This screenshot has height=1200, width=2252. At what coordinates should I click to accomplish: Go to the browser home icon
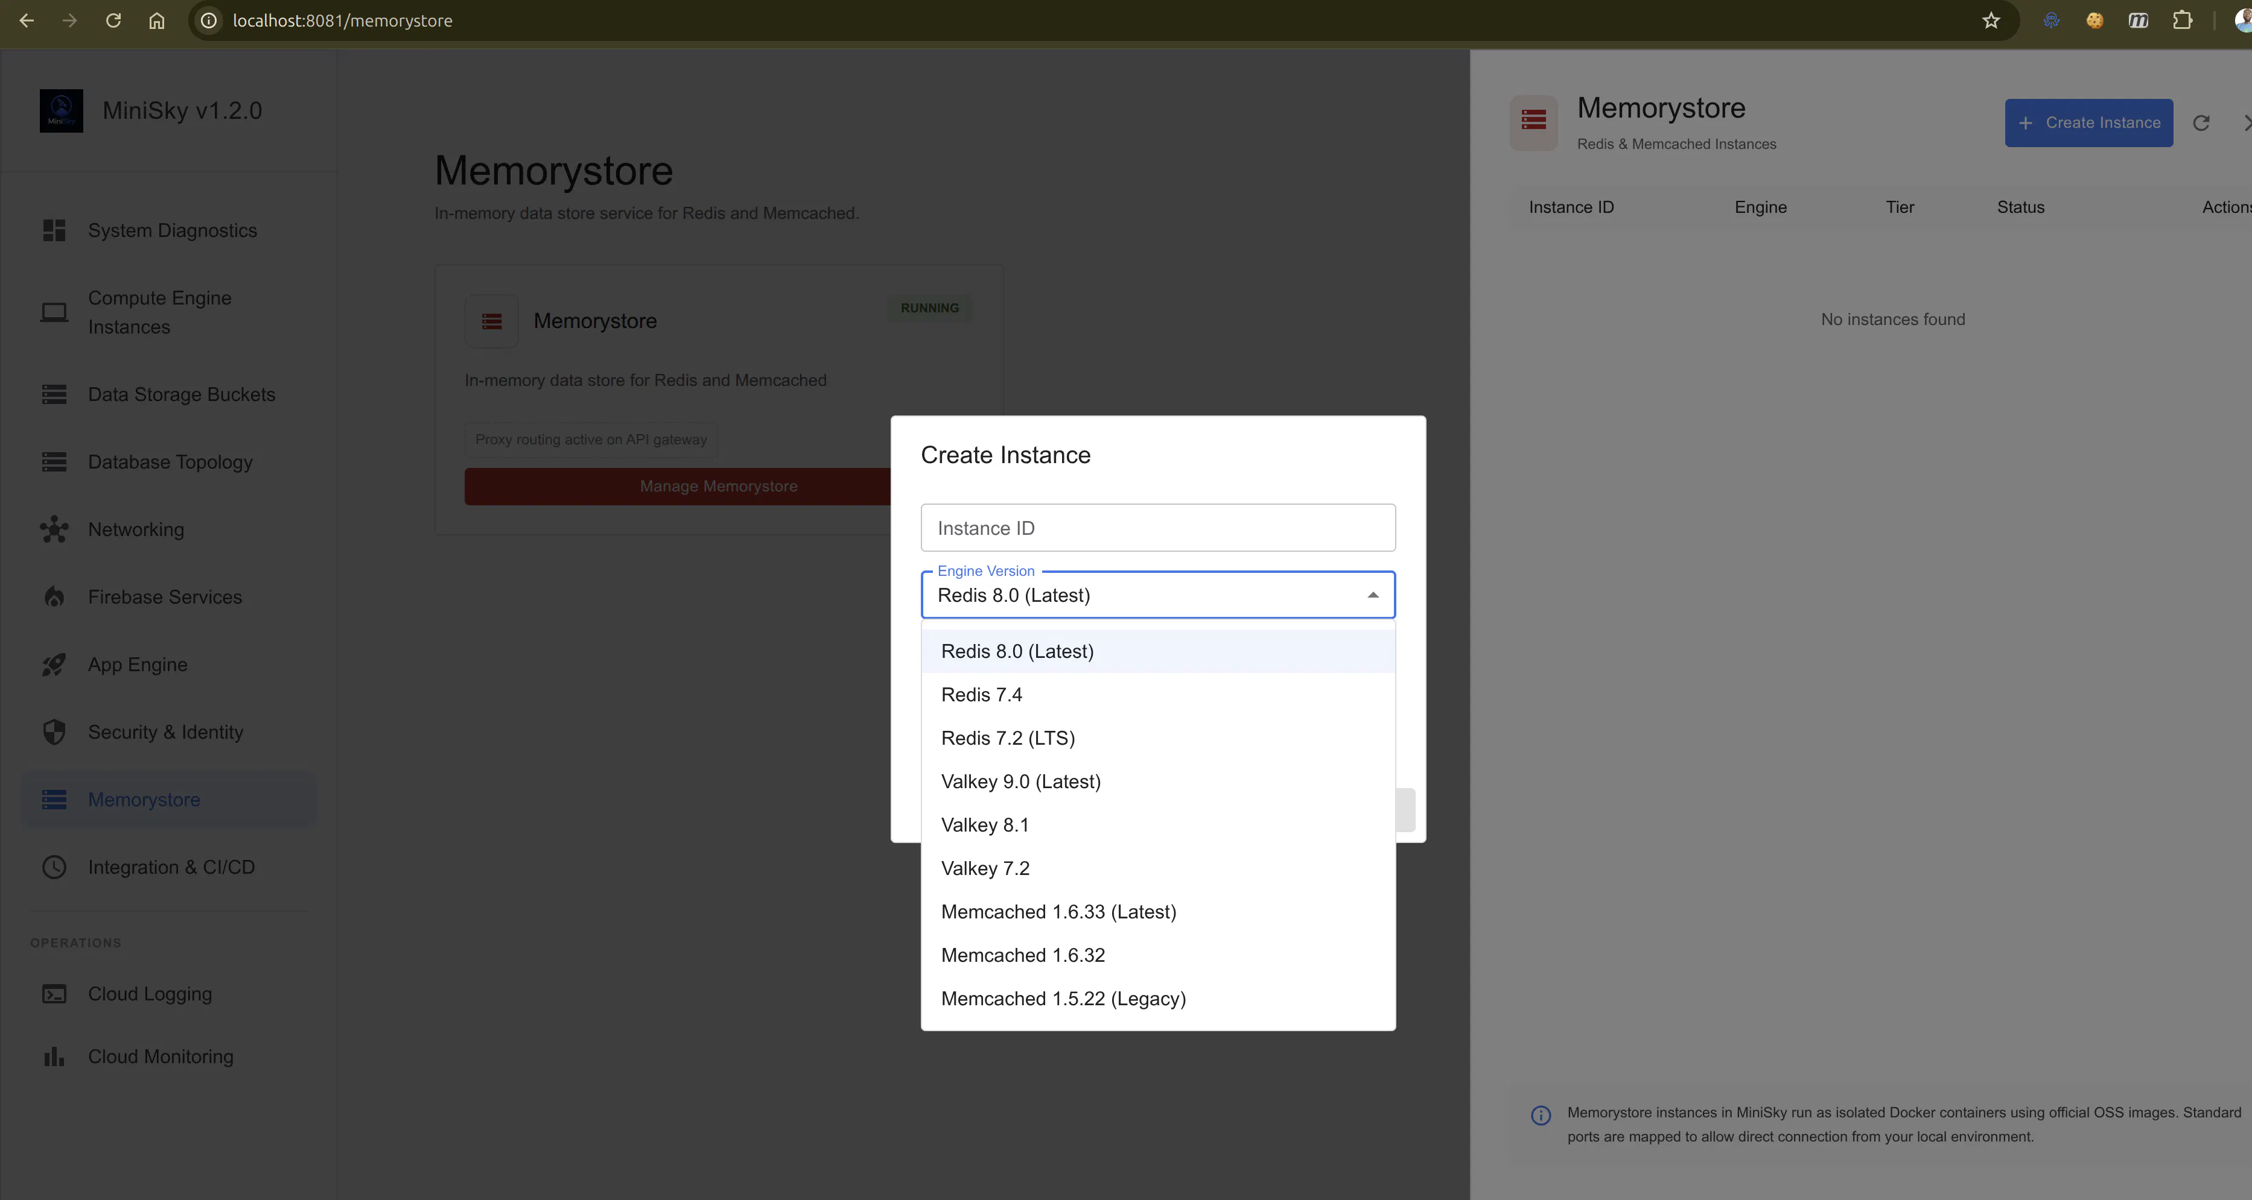pos(156,20)
